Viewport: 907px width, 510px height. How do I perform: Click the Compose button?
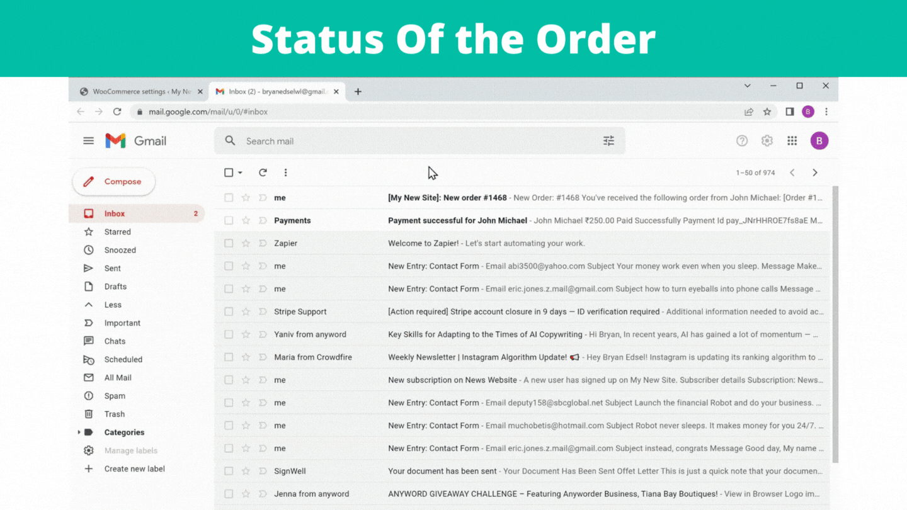114,181
